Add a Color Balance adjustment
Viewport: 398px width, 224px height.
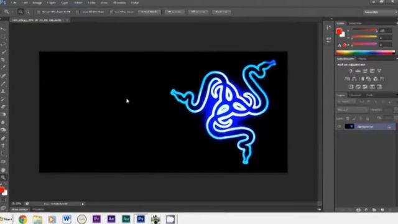point(354,79)
